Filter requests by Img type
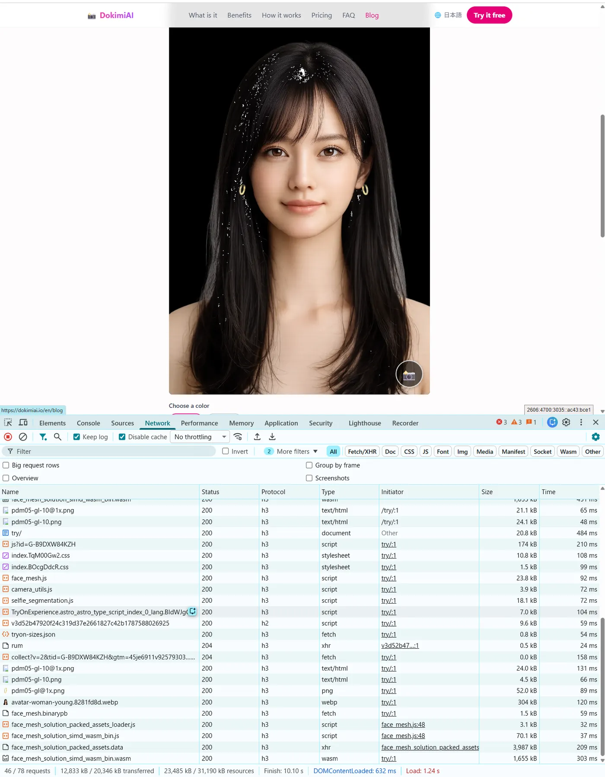The width and height of the screenshot is (605, 777). [x=462, y=451]
